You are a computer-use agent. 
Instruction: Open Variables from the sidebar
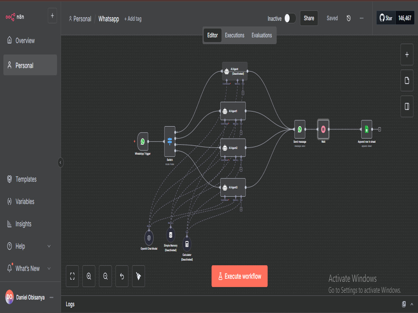click(x=25, y=202)
